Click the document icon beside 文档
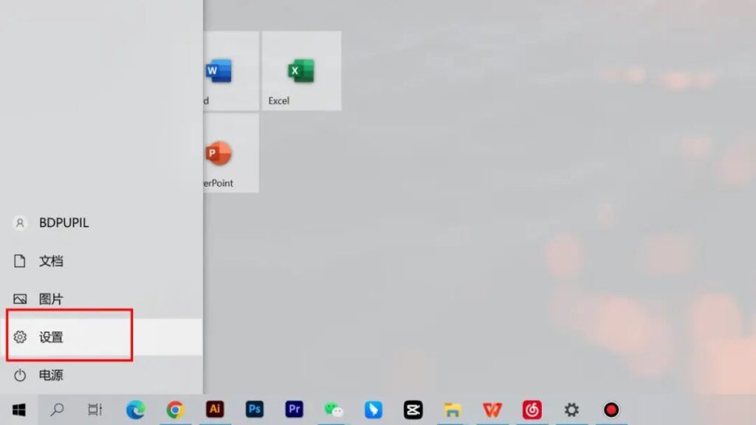 (x=20, y=260)
